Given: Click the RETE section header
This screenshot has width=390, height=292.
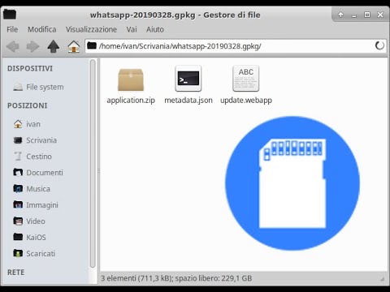Looking at the screenshot, I should (16, 273).
